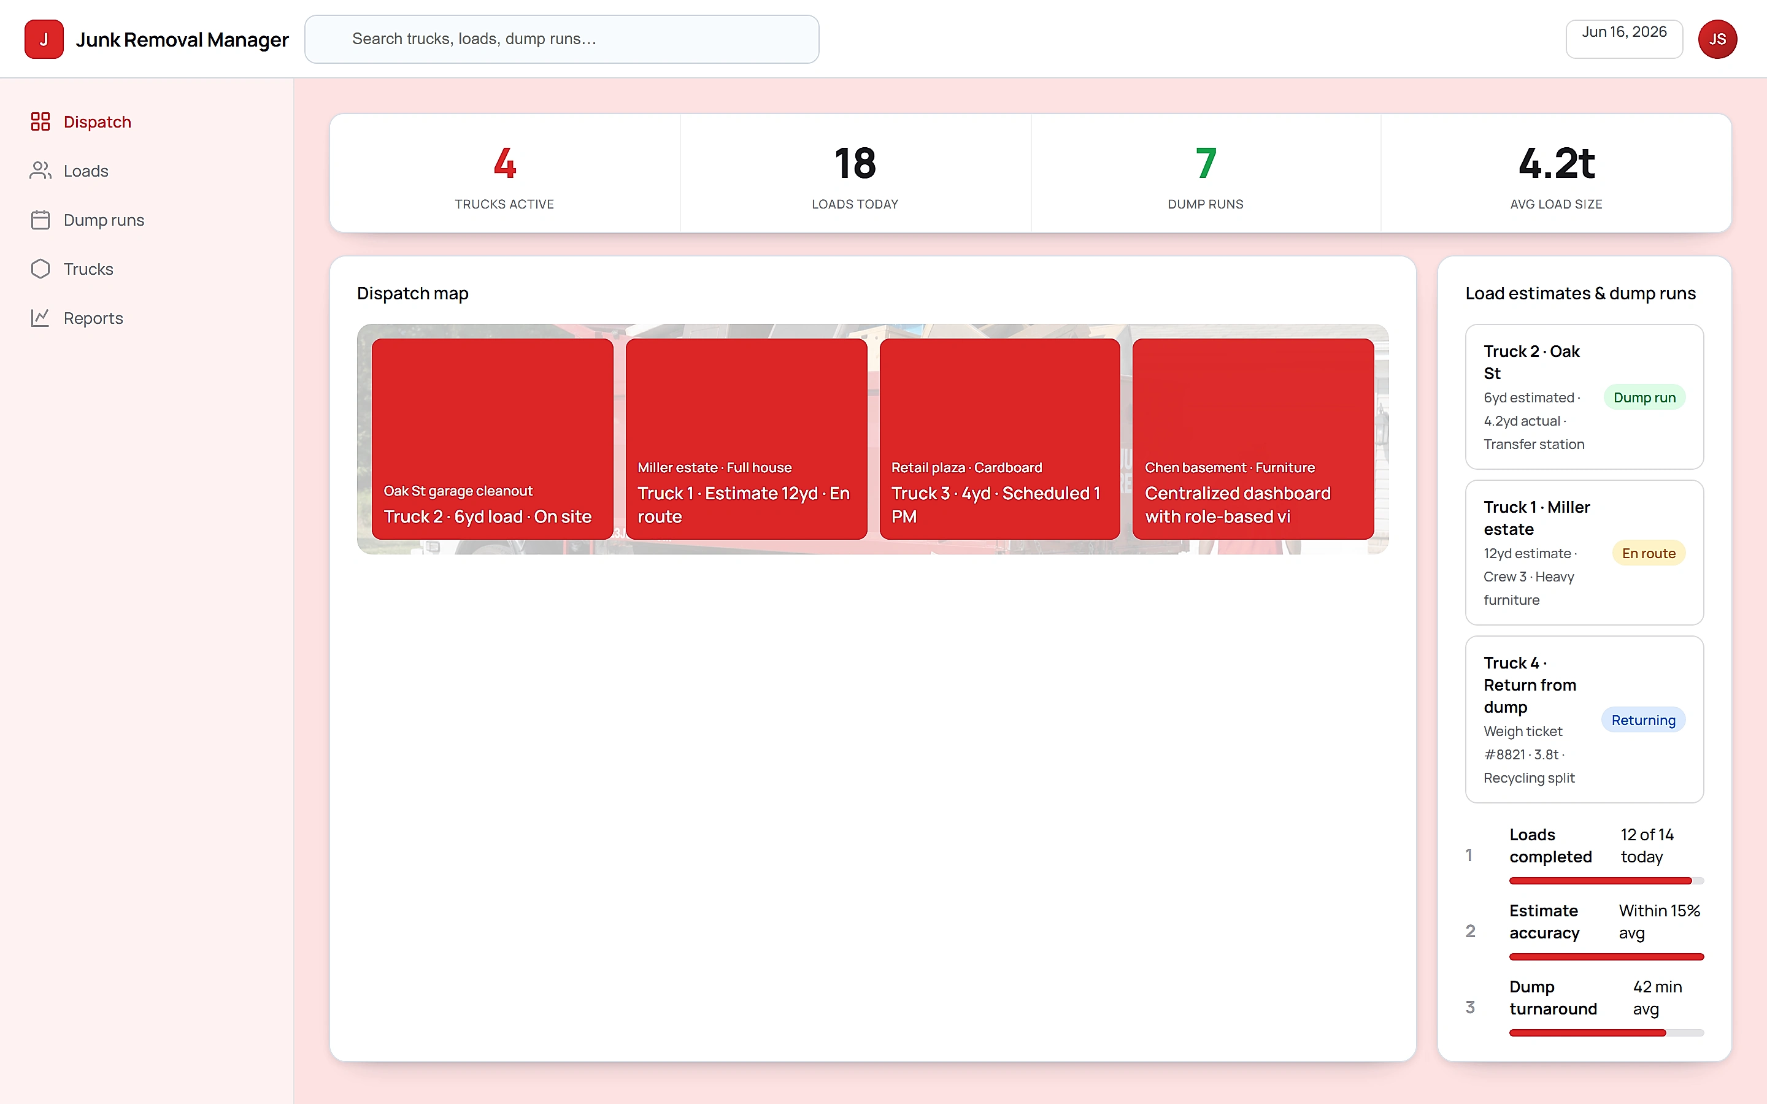Click the Trucks hexagon icon
1767x1104 pixels.
click(x=40, y=269)
